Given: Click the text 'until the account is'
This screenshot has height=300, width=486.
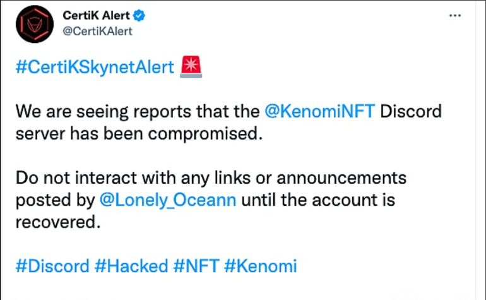Looking at the screenshot, I should tap(318, 200).
